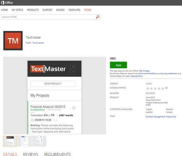Image resolution: width=182 pixels, height=156 pixels.
Task: Click the fifth rating star
Action: pos(163,88)
